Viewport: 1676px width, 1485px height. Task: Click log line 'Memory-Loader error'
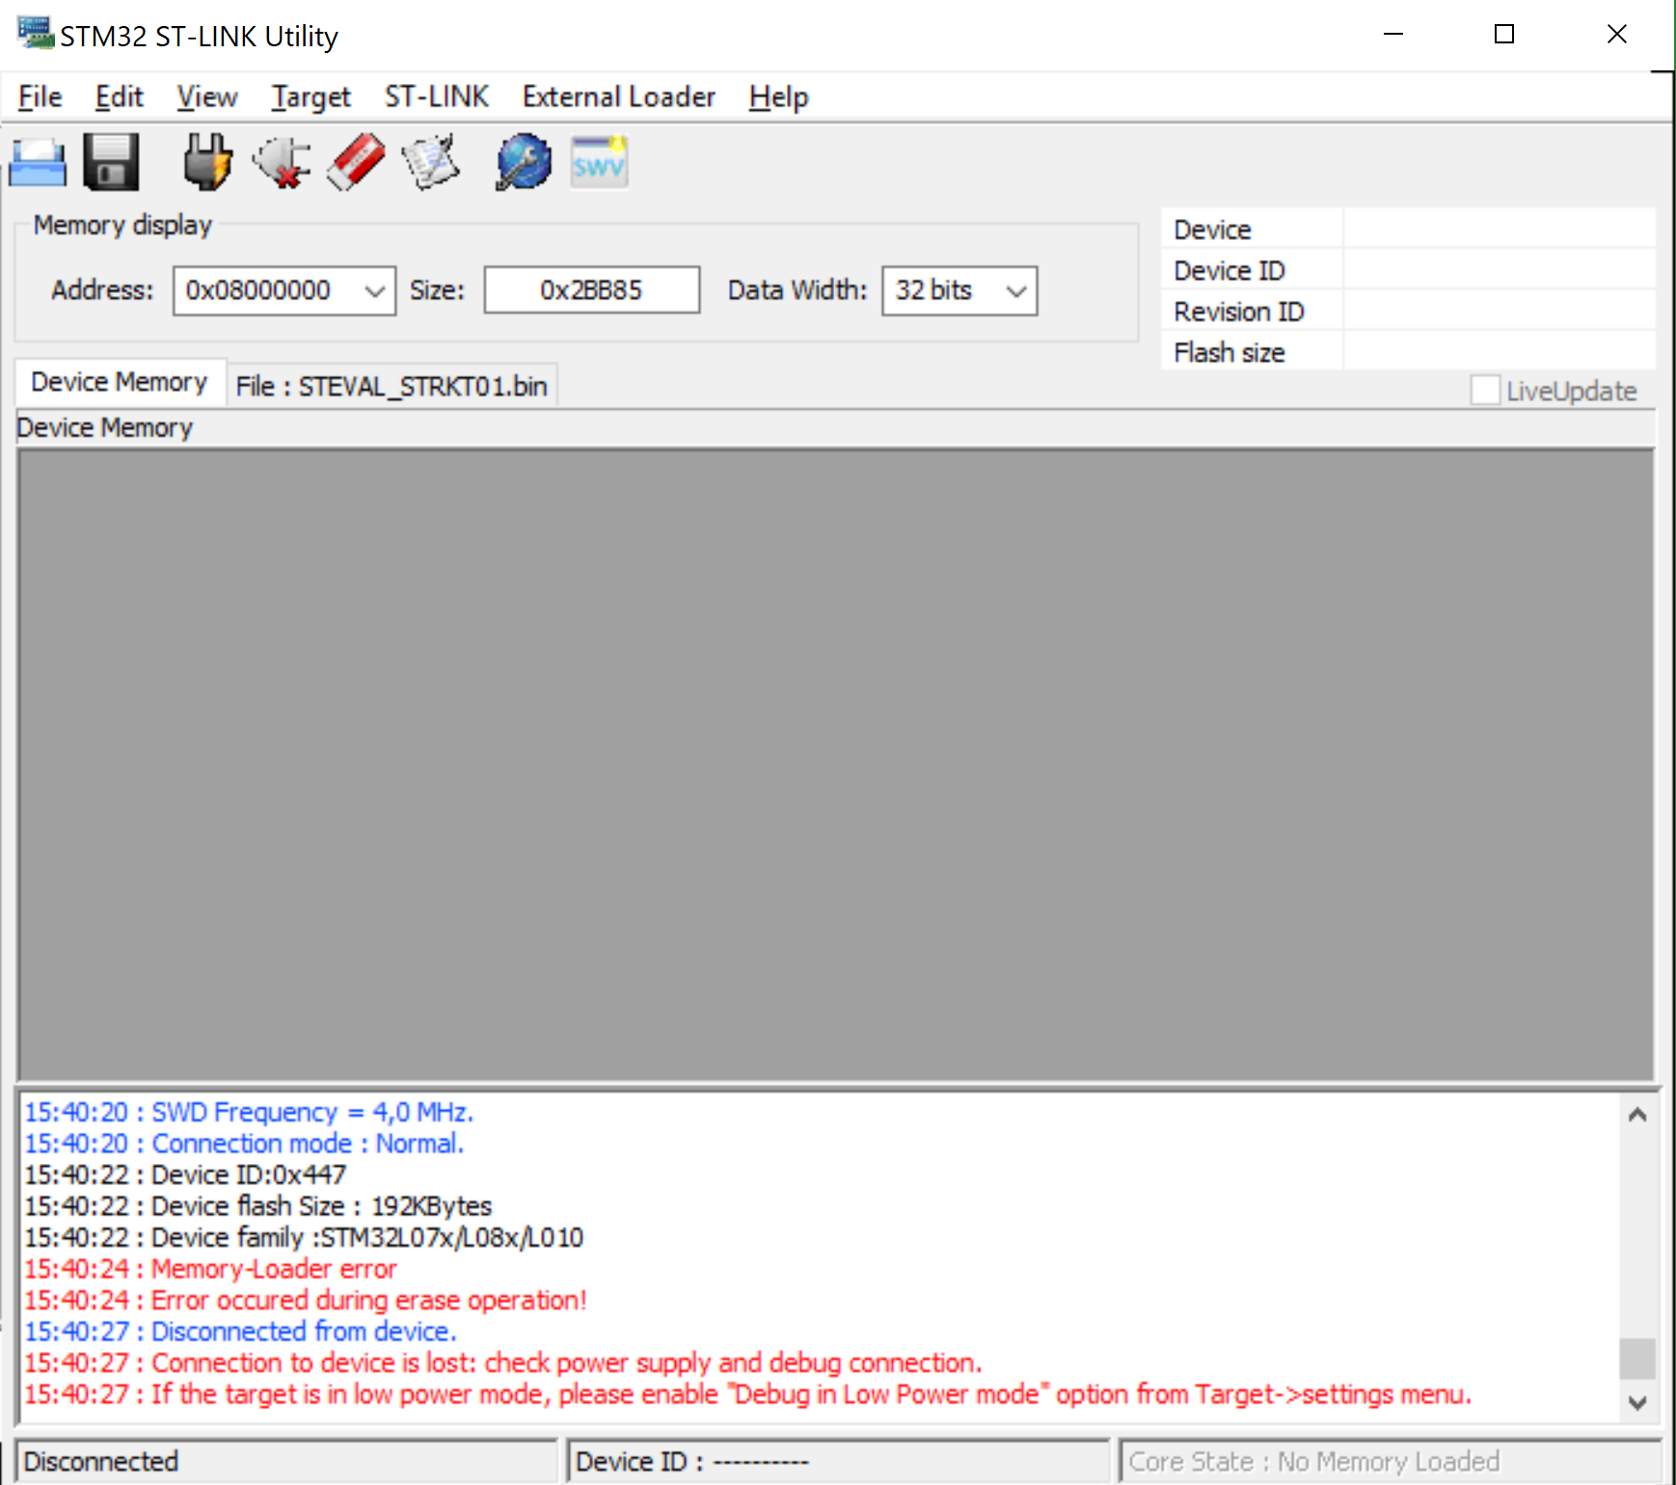[x=210, y=1269]
